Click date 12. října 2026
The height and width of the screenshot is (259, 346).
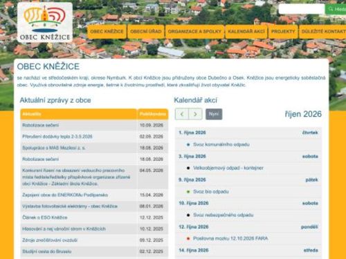coord(194,227)
